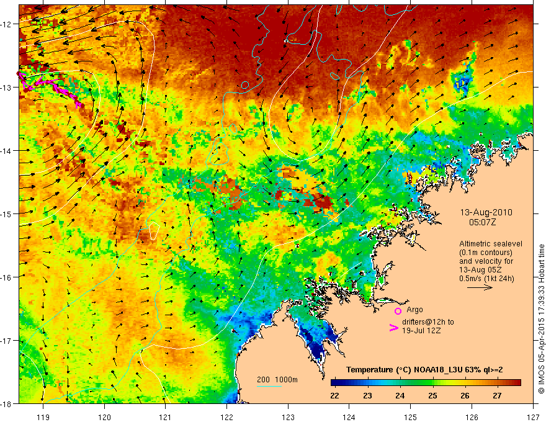Click latitude axis label "-13"

[x=6, y=88]
